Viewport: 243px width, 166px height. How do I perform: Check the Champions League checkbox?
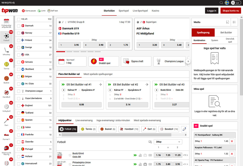(19, 91)
